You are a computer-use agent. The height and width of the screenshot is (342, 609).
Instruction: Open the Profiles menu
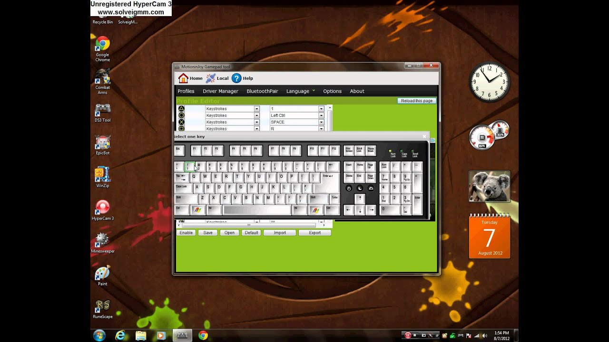pyautogui.click(x=186, y=91)
